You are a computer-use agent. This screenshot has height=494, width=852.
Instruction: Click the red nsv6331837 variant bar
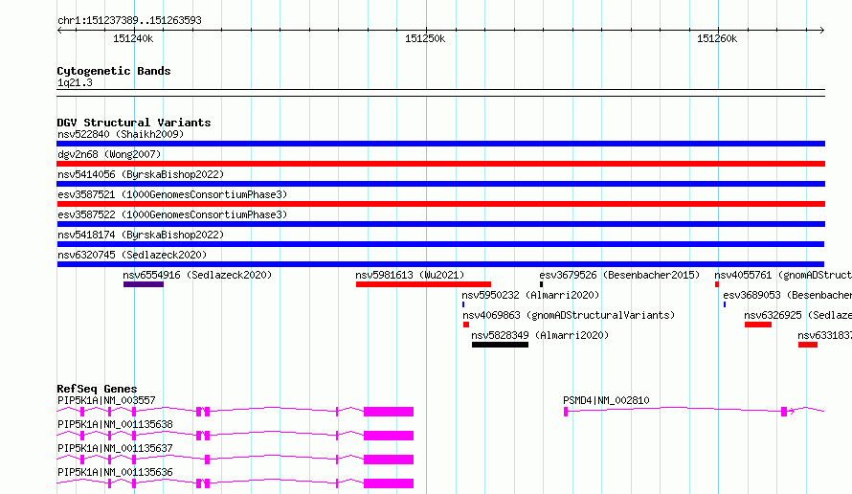click(x=807, y=345)
